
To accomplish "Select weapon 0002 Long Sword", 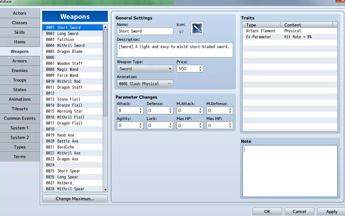I will pos(72,33).
